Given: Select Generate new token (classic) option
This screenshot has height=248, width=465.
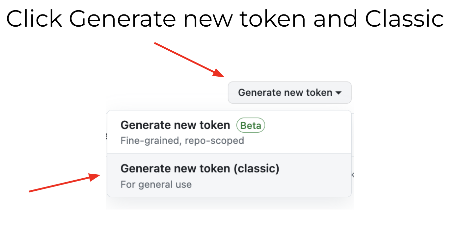Looking at the screenshot, I should coord(200,168).
